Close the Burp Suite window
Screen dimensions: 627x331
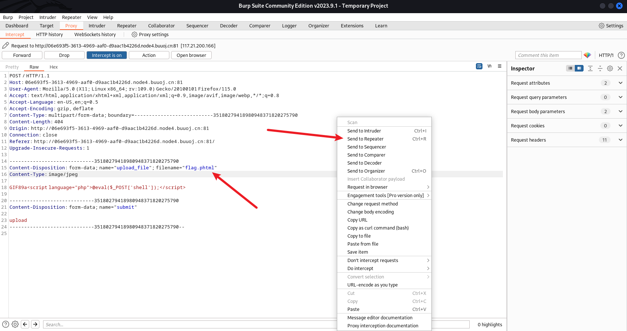point(619,6)
